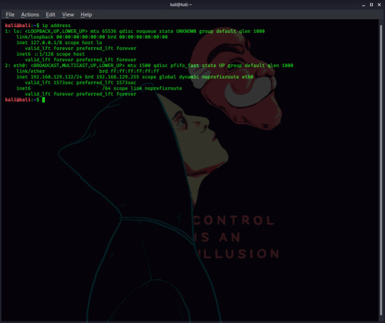
Task: Click 'mtu 1500' on the eth0 line
Action: (x=139, y=66)
